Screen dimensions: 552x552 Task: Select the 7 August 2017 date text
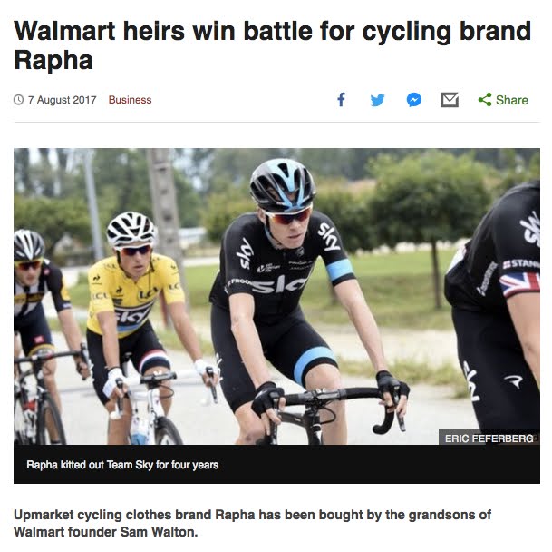click(x=62, y=100)
